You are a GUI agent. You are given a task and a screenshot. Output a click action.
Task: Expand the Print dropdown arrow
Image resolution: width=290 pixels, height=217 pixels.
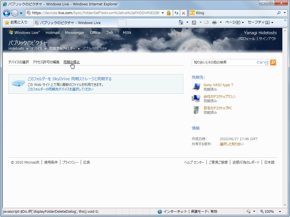pos(221,23)
